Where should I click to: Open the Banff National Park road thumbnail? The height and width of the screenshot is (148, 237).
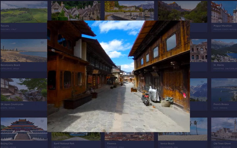tap(76, 136)
